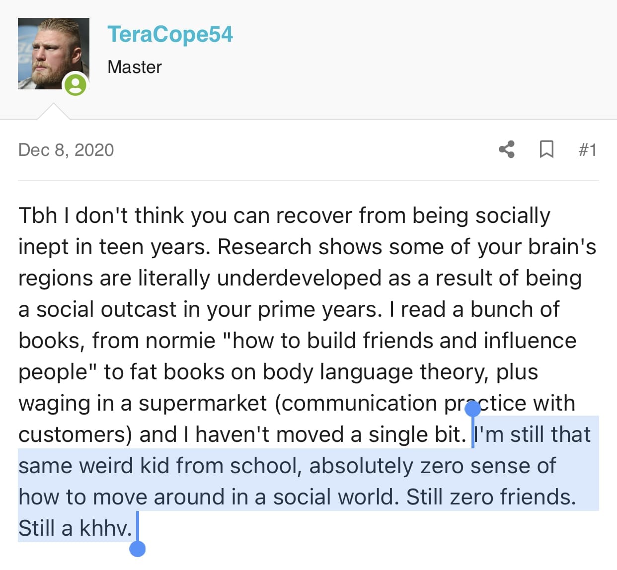Click the phrase "Still zero friends"
The image size is (617, 570).
[490, 497]
